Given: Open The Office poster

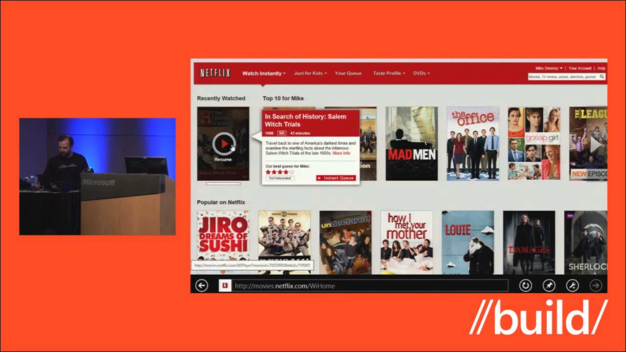Looking at the screenshot, I should coord(472,144).
